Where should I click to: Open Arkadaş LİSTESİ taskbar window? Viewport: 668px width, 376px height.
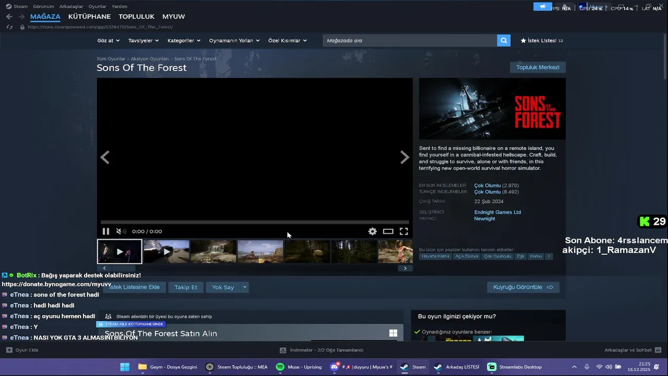point(456,367)
